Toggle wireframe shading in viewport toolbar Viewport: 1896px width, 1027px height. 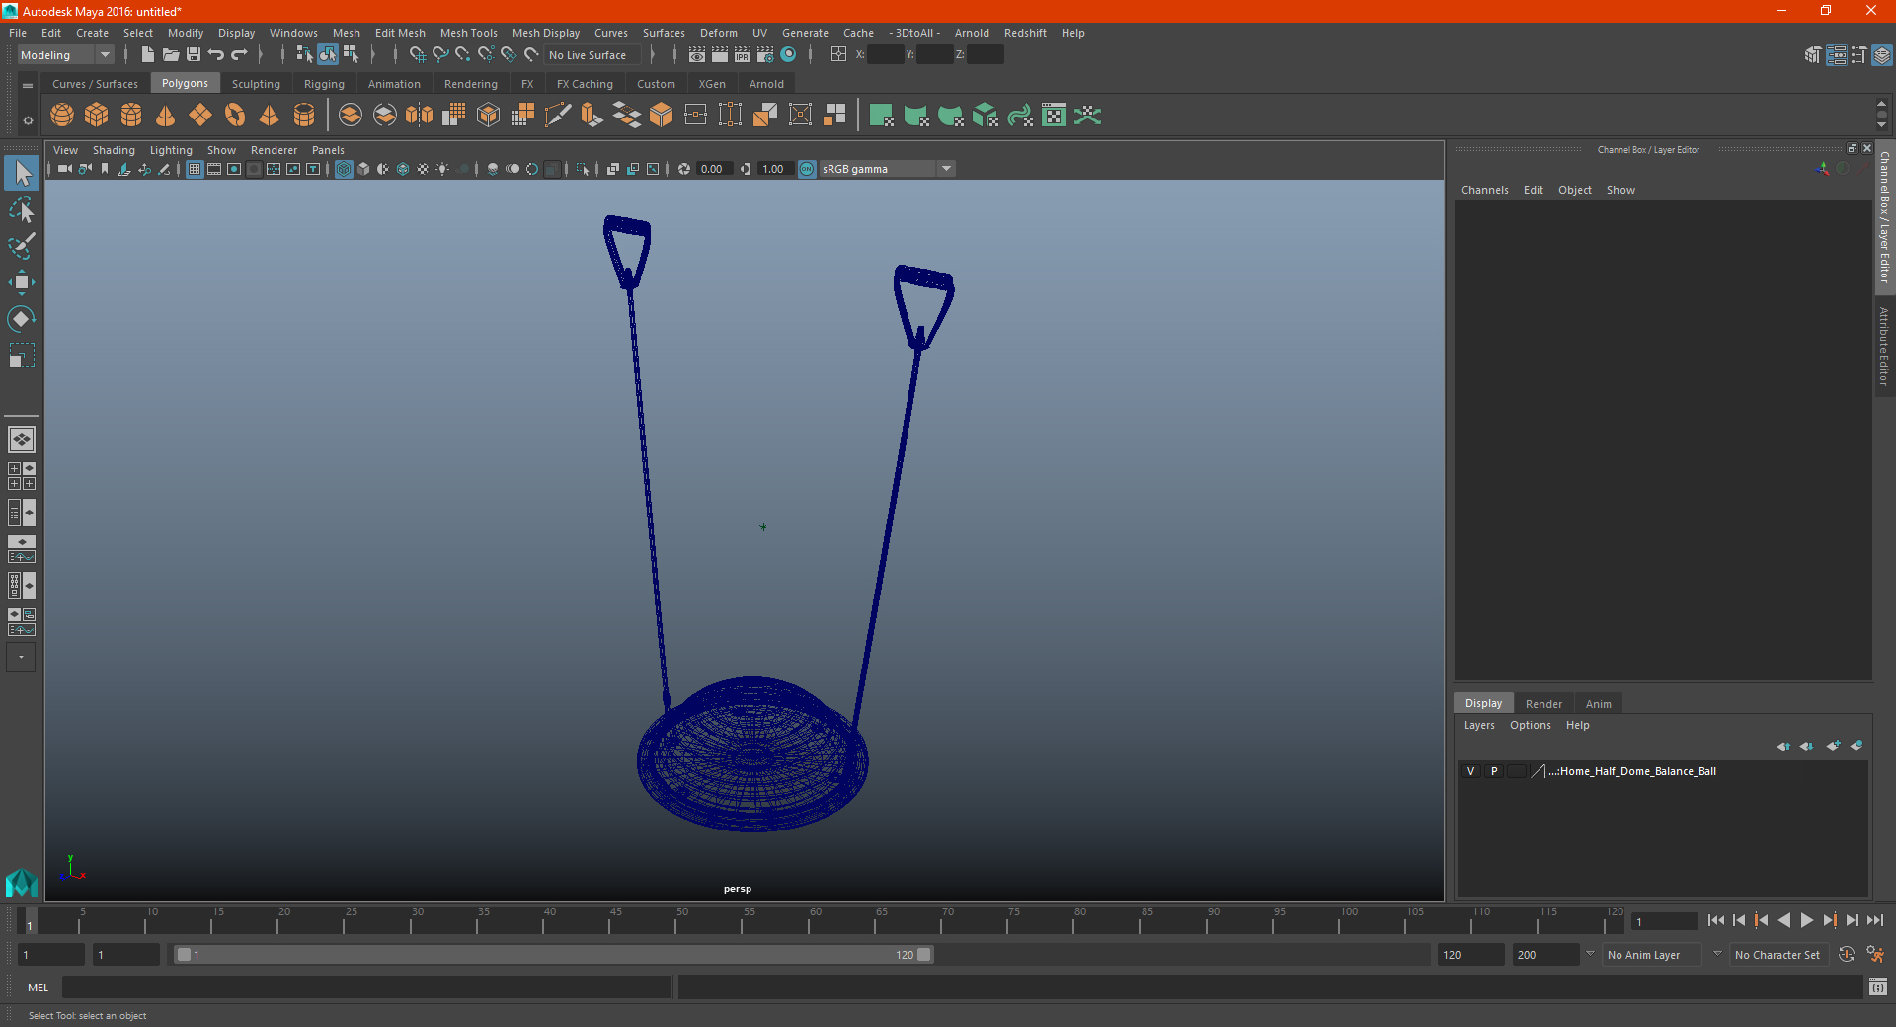[344, 169]
